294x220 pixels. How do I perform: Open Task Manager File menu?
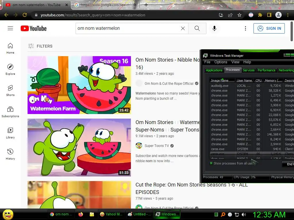[x=207, y=62]
